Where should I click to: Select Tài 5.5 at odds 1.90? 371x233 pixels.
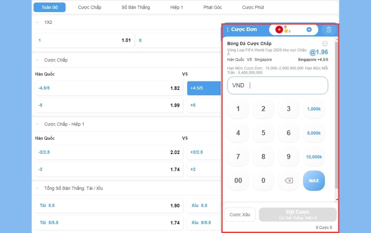pyautogui.click(x=109, y=205)
